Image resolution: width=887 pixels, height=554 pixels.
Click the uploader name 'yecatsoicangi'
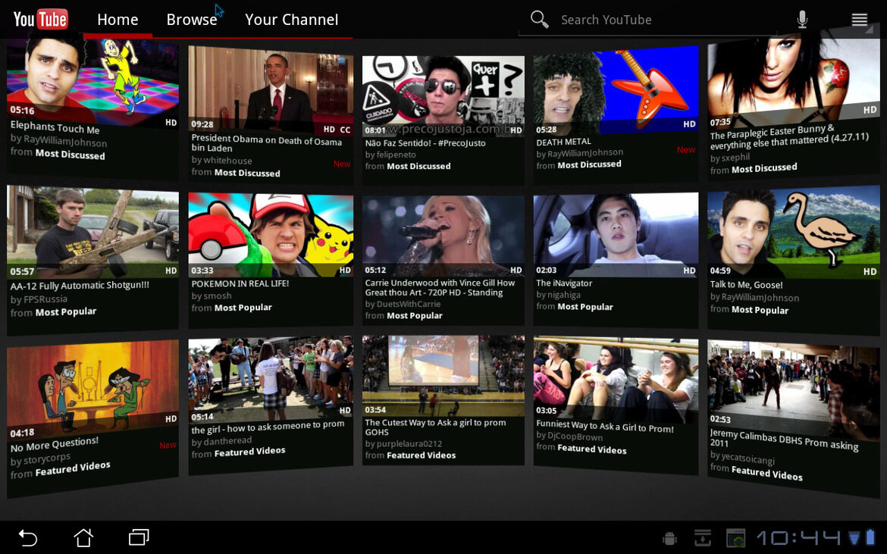click(748, 458)
